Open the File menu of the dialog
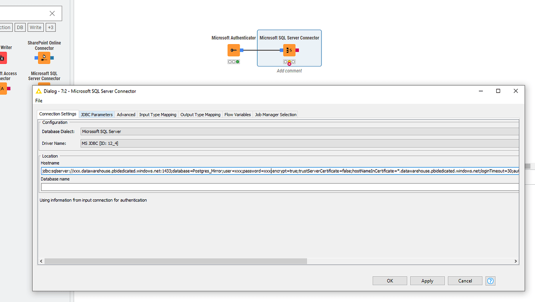The width and height of the screenshot is (535, 302). tap(38, 101)
